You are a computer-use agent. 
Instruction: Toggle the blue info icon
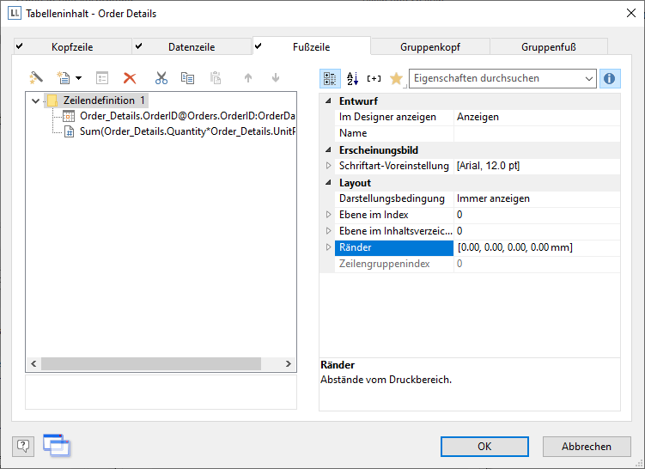tap(610, 78)
